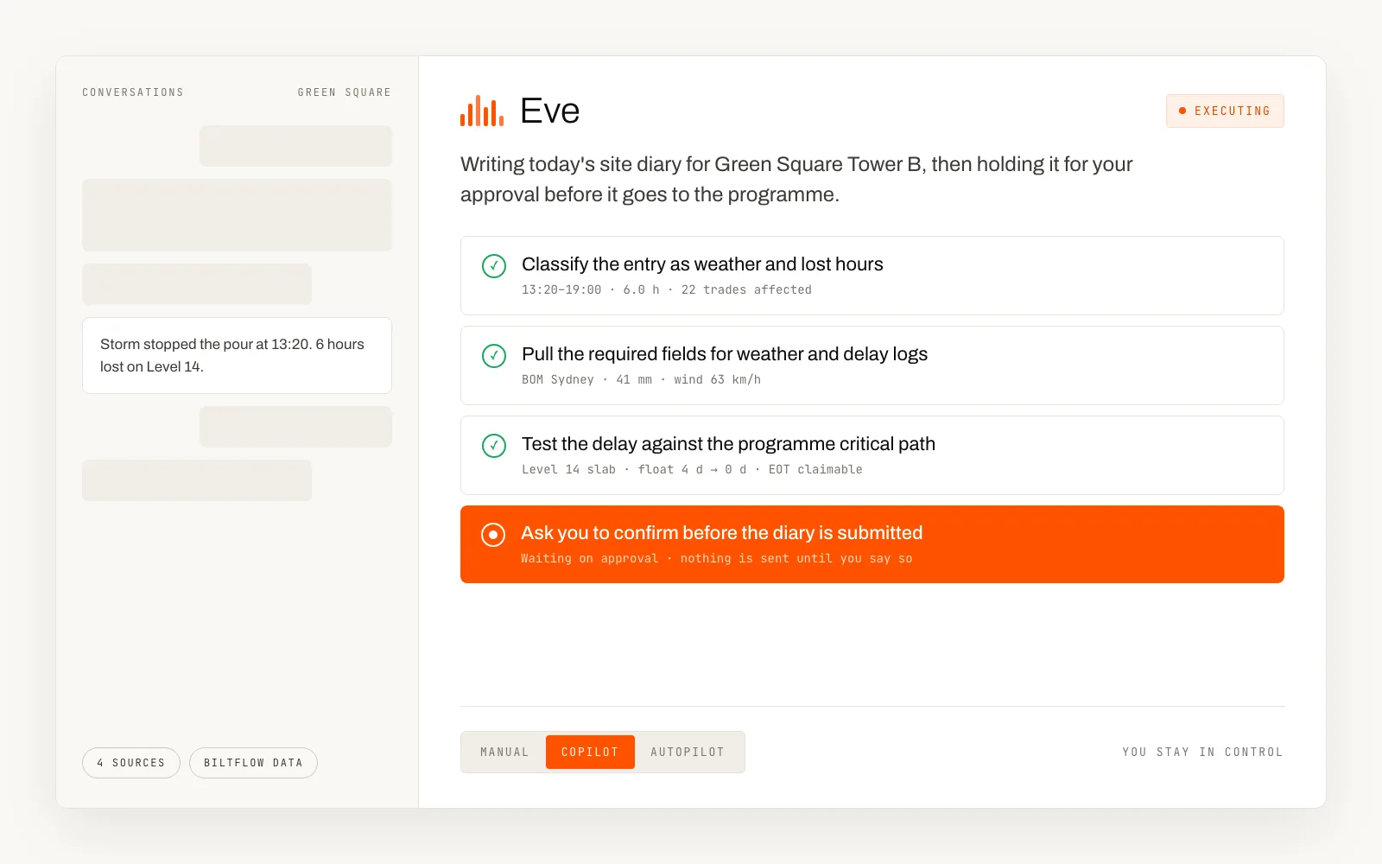
Task: Click the You Stay In Control text
Action: 1202,752
